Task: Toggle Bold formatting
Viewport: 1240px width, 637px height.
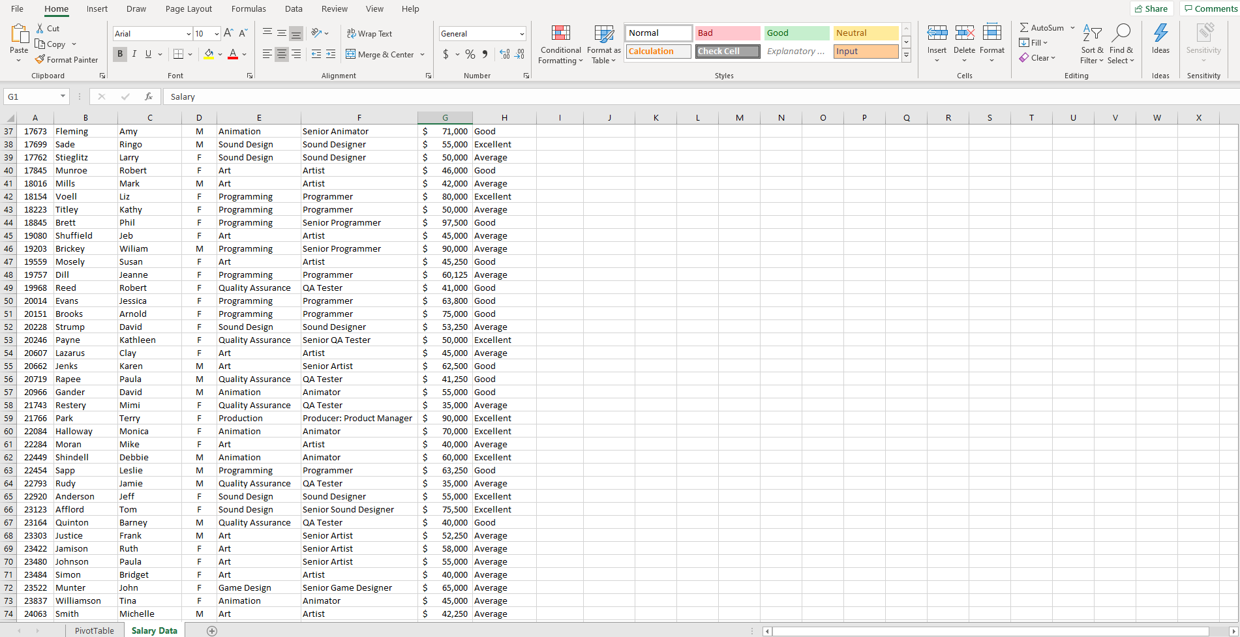Action: (x=120, y=54)
